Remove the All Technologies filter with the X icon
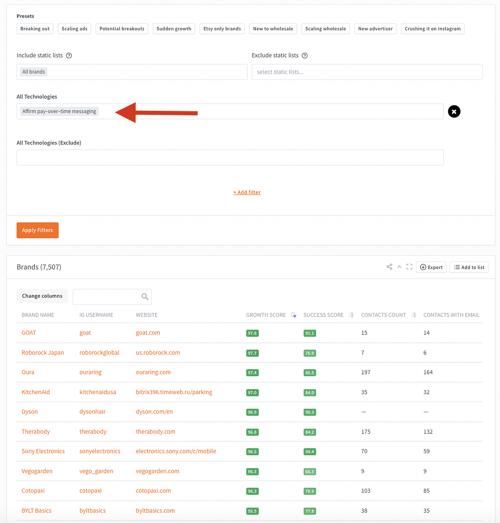The height and width of the screenshot is (523, 500). (454, 112)
